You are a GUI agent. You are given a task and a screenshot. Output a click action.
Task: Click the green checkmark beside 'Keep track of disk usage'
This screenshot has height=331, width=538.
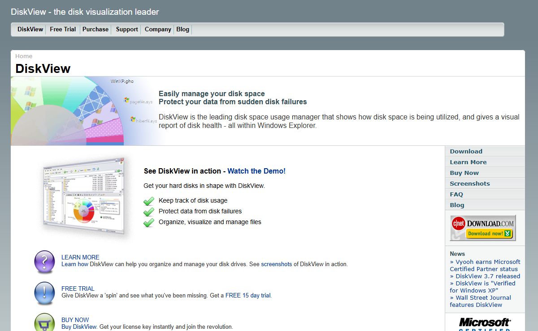pos(149,201)
